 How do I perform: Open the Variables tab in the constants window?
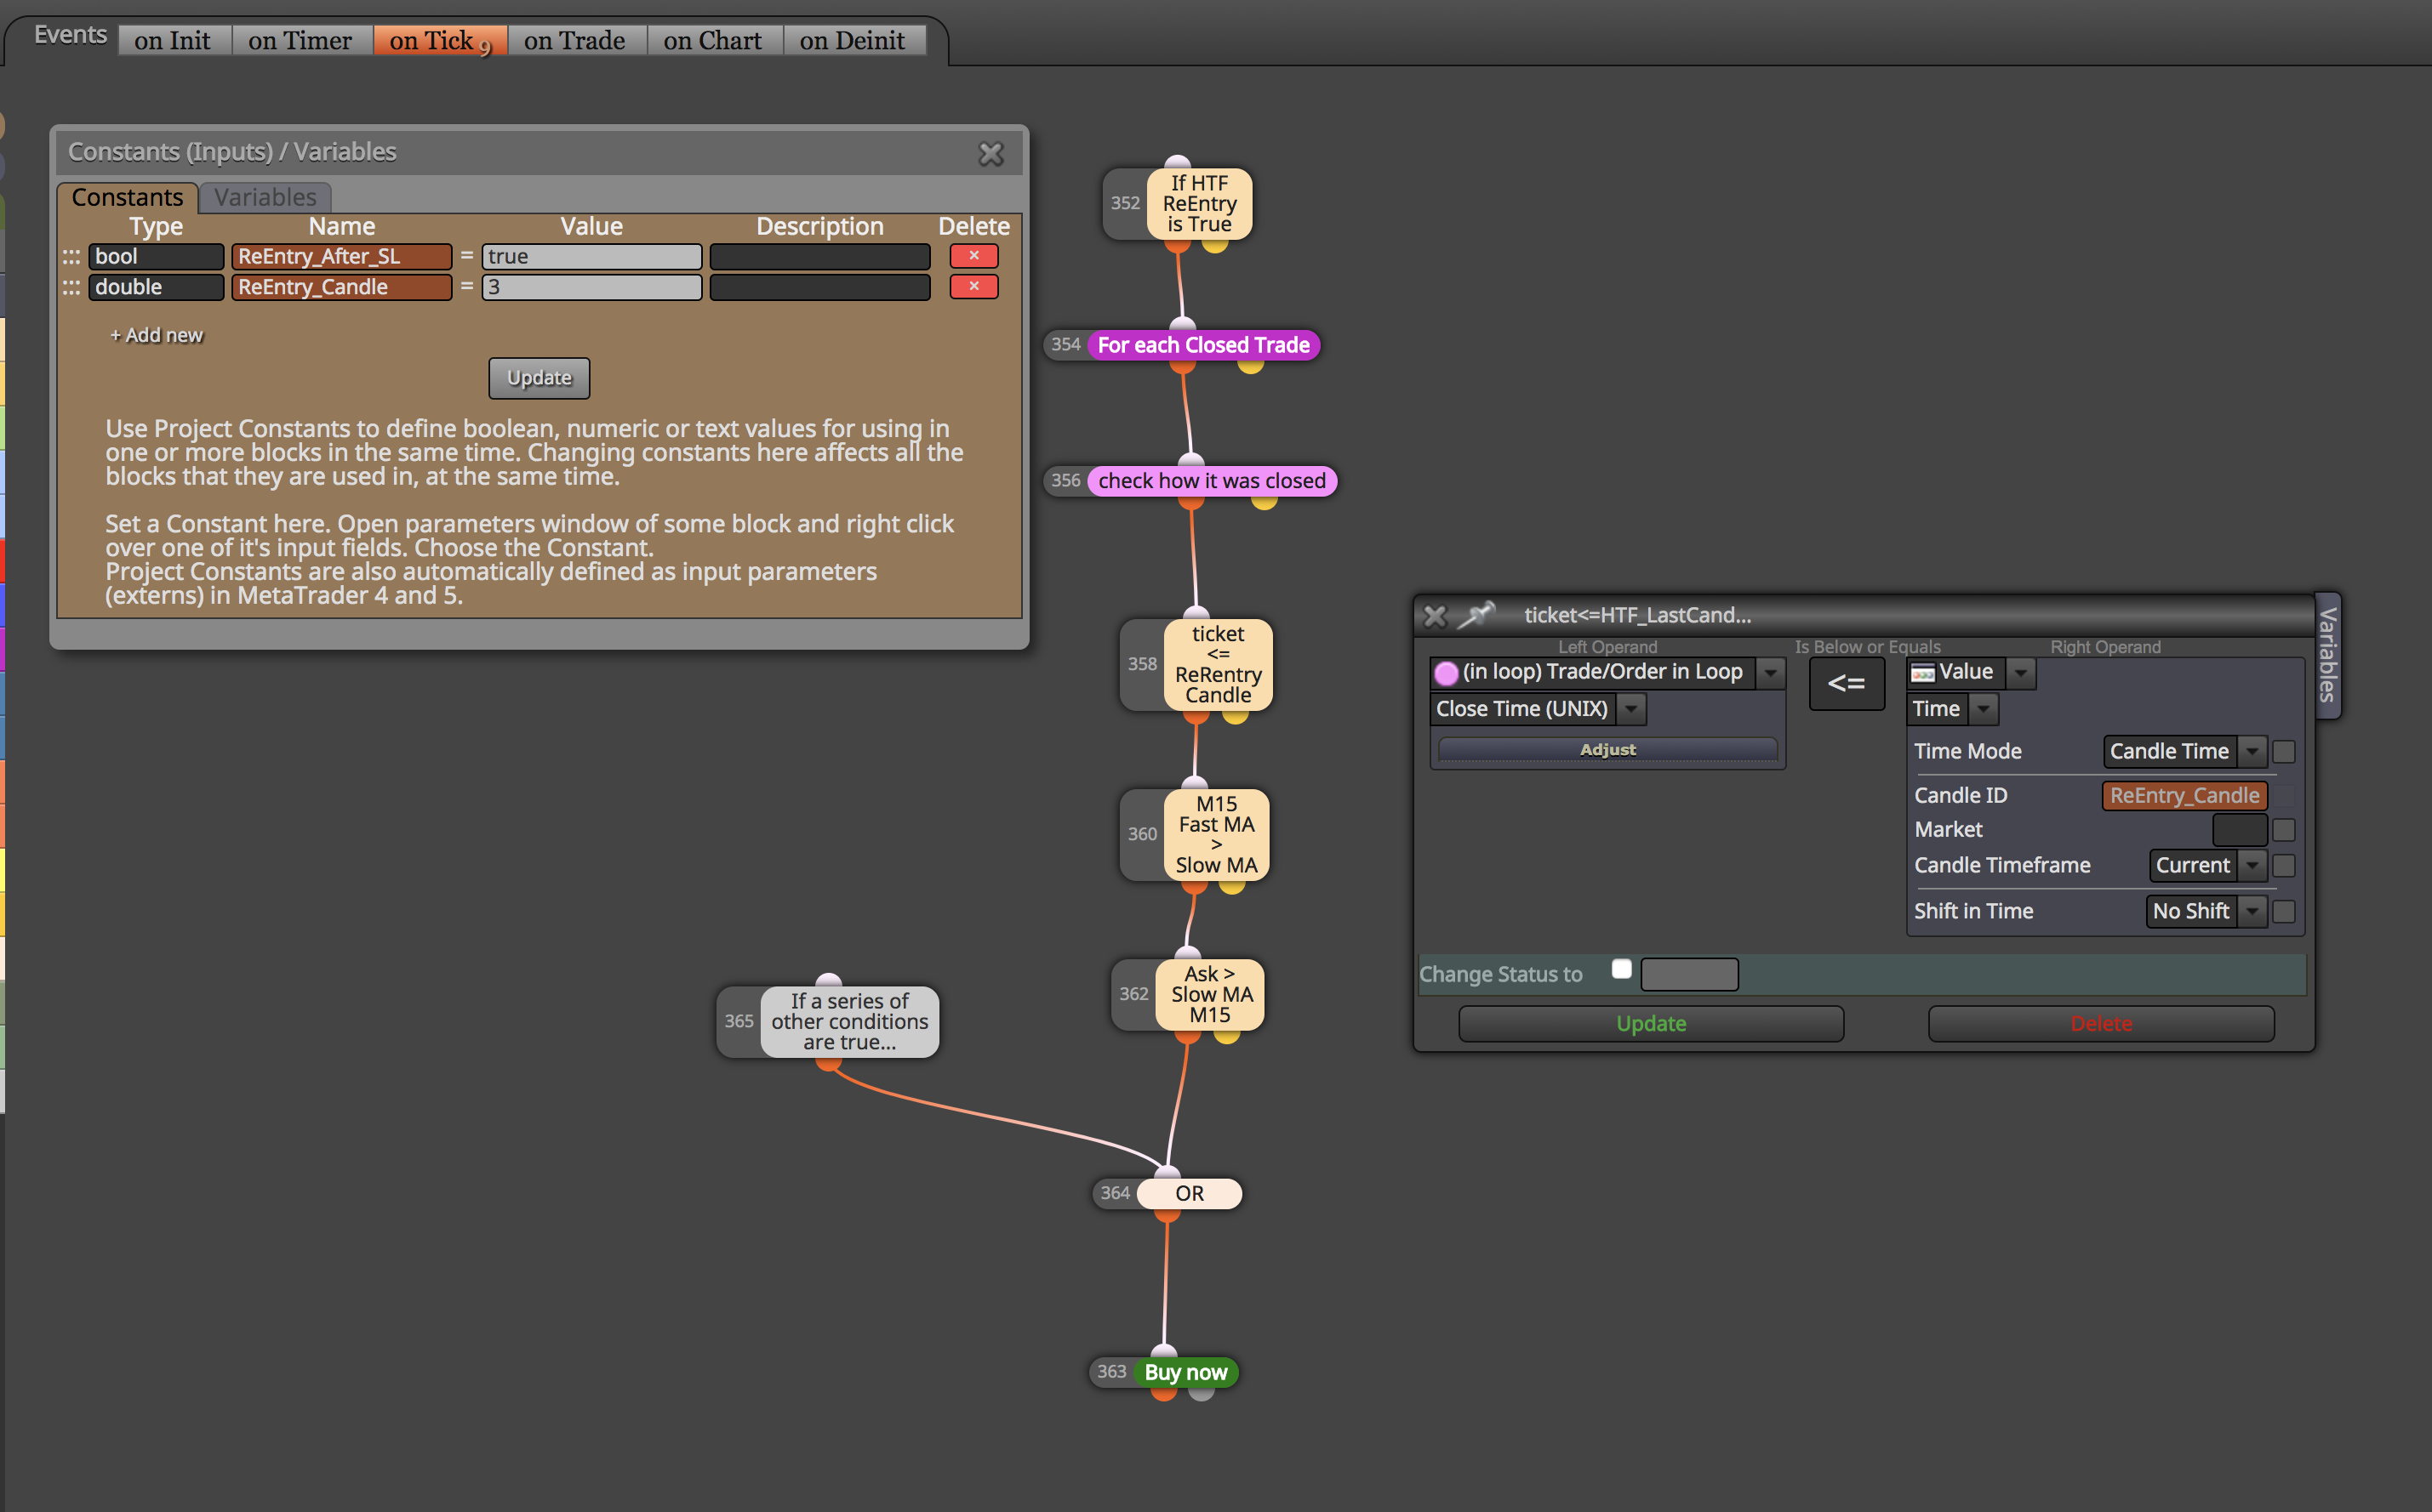coord(265,197)
